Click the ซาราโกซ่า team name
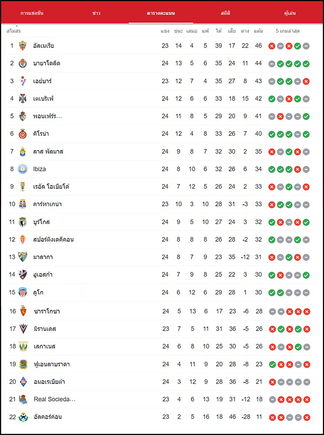This screenshot has width=324, height=435. [x=47, y=311]
